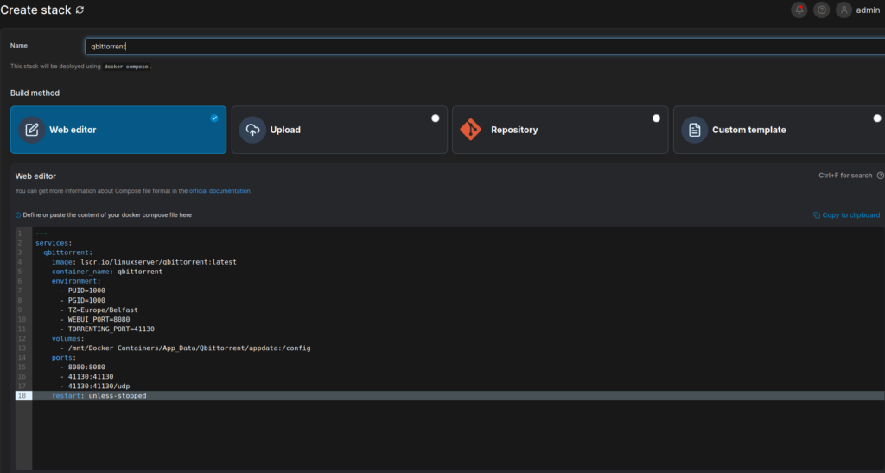The width and height of the screenshot is (885, 473).
Task: Select the Custom template radio
Action: pos(877,118)
